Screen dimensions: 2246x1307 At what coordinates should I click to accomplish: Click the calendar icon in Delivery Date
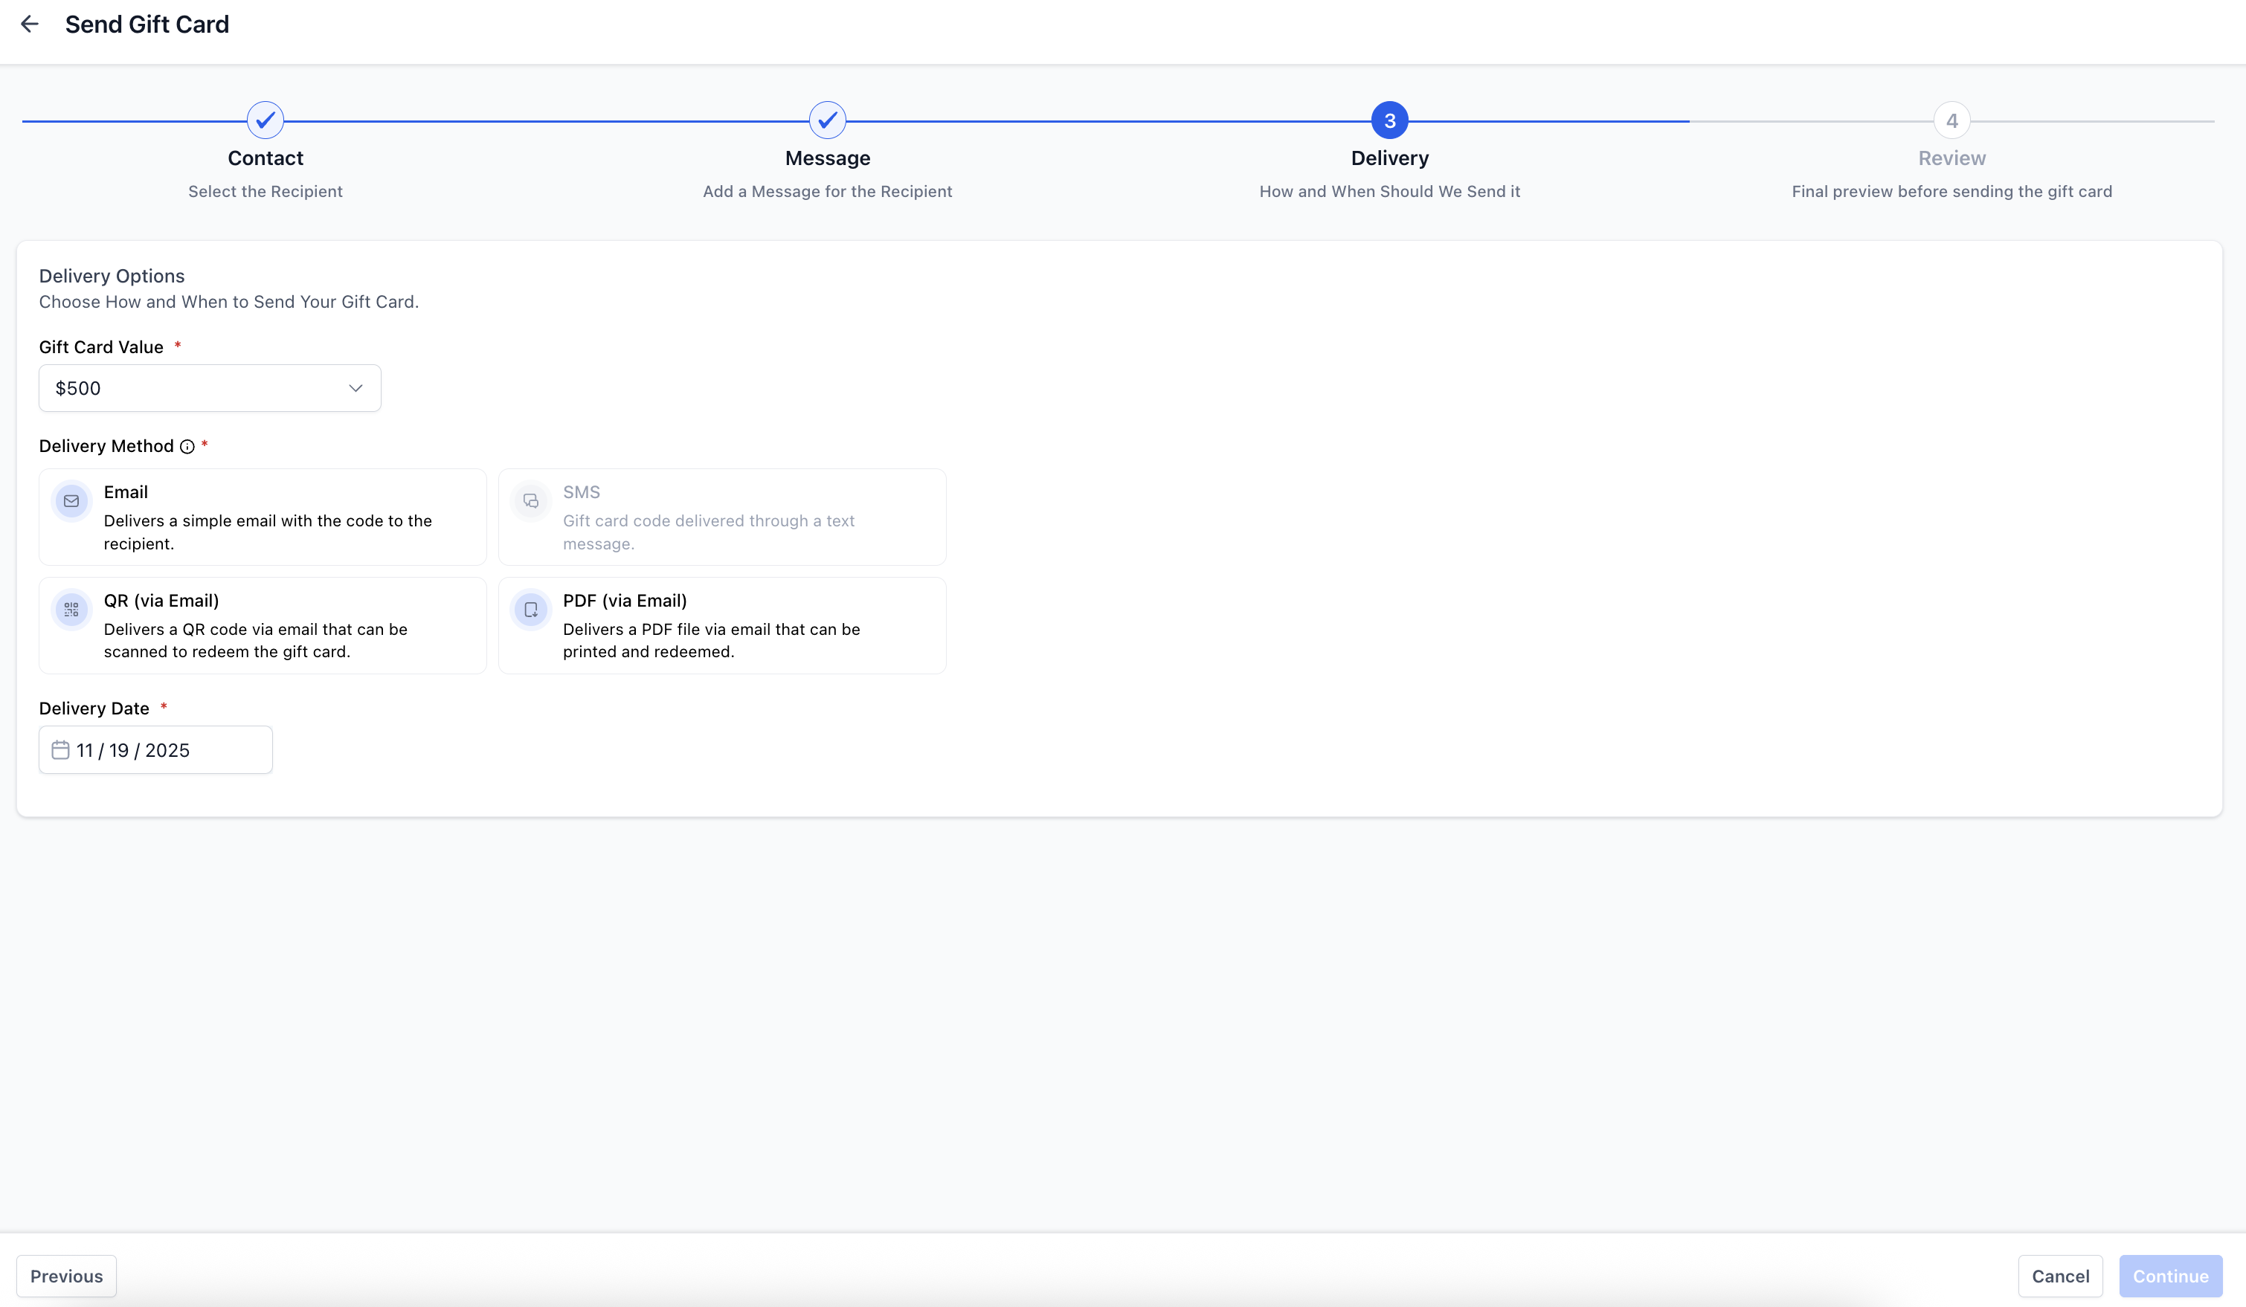tap(59, 750)
